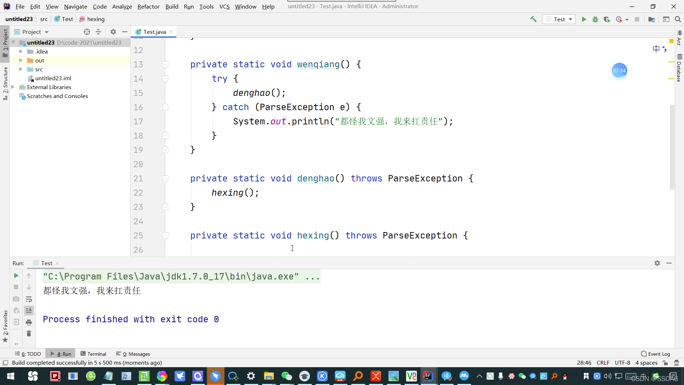This screenshot has width=684, height=385.
Task: Start debugging with the bug icon
Action: pos(595,19)
